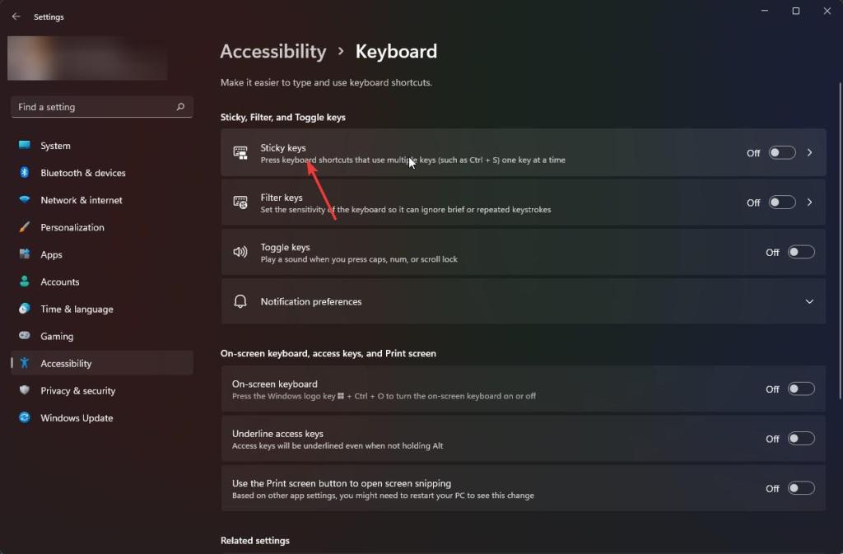Enable the Underline access keys switch
Screen dimensions: 843x554
801,439
